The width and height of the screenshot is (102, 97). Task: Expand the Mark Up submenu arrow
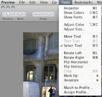pyautogui.click(x=98, y=76)
